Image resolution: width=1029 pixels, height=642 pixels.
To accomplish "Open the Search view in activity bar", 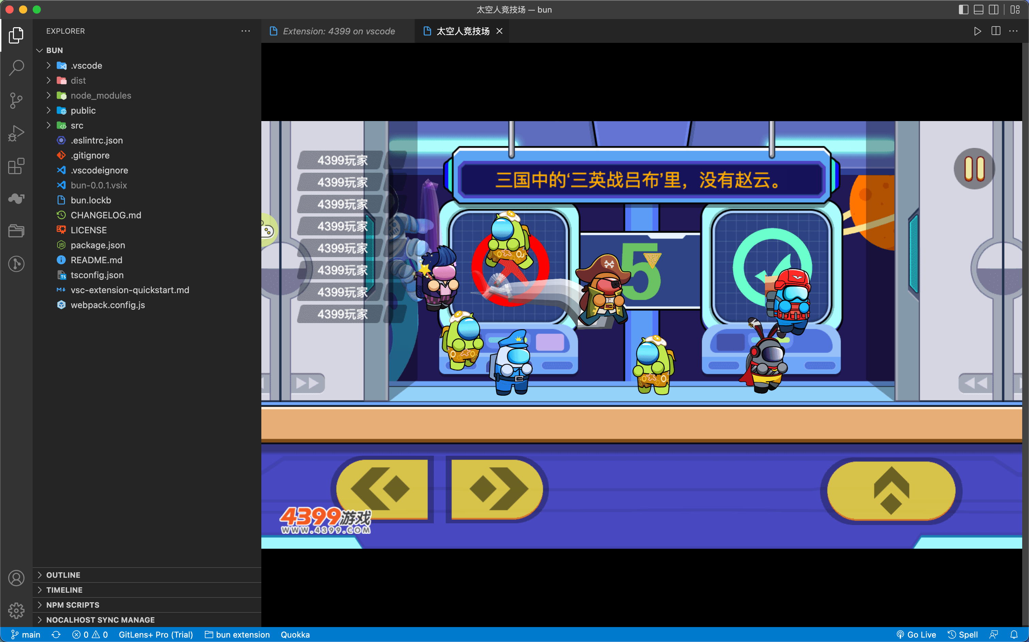I will (16, 68).
